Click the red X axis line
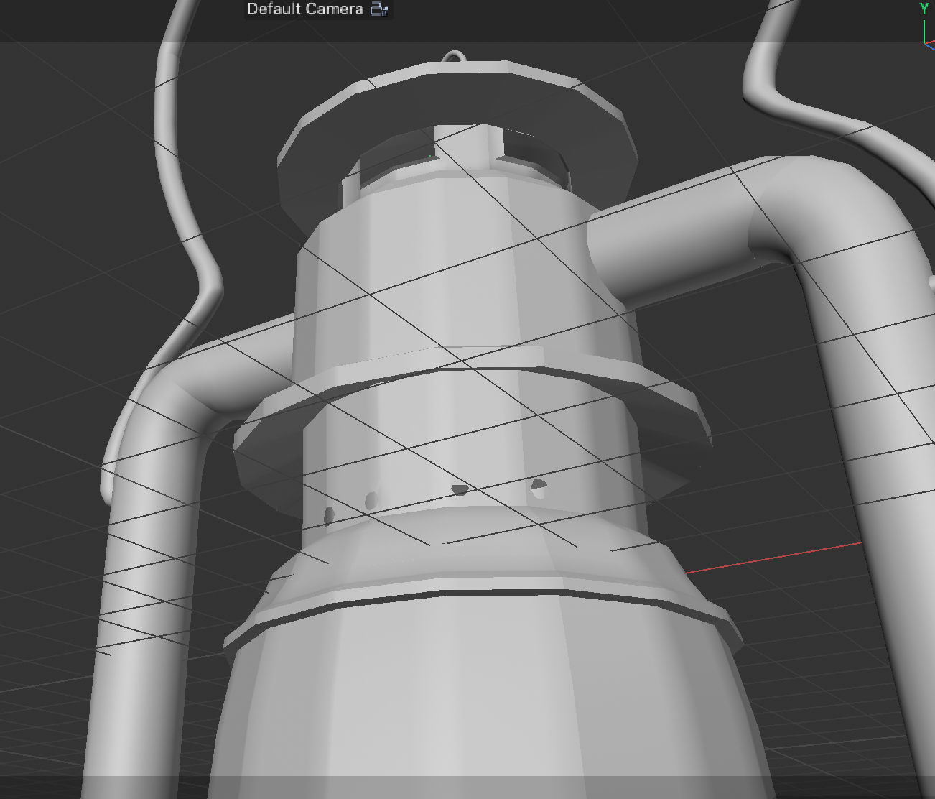Image resolution: width=935 pixels, height=799 pixels. (x=776, y=558)
